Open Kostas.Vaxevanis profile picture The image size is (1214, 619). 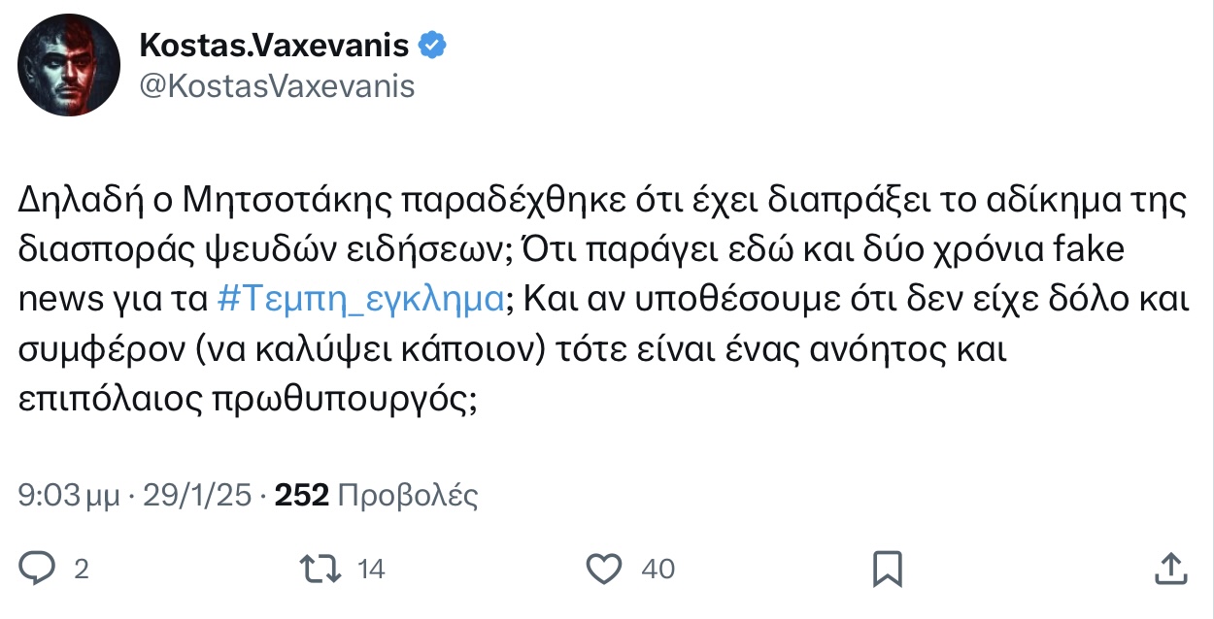click(66, 66)
